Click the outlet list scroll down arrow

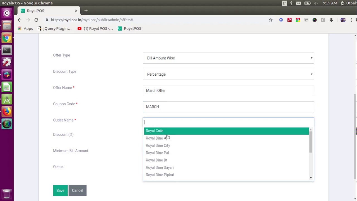(x=311, y=178)
